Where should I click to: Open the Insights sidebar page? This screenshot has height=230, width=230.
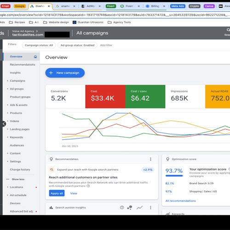pos(15,73)
